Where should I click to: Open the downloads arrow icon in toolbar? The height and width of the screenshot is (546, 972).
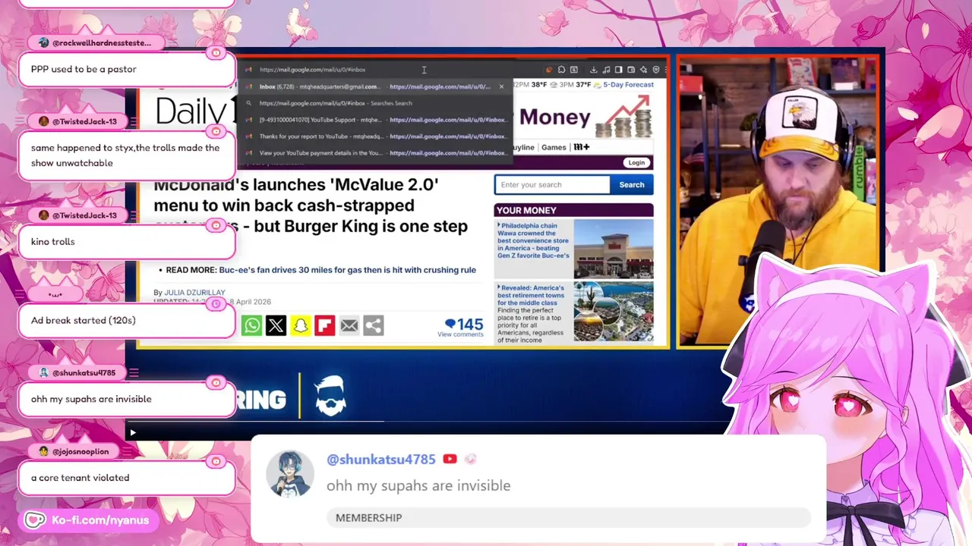tap(594, 70)
